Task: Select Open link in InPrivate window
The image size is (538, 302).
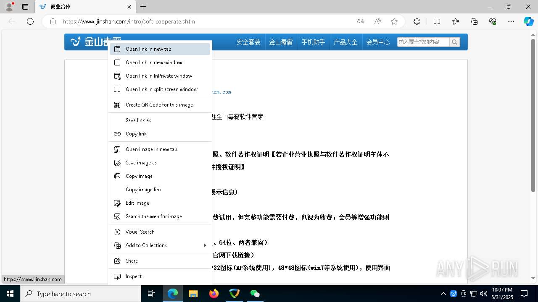Action: pos(160,76)
